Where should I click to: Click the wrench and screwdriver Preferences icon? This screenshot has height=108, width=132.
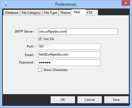click(5, 4)
